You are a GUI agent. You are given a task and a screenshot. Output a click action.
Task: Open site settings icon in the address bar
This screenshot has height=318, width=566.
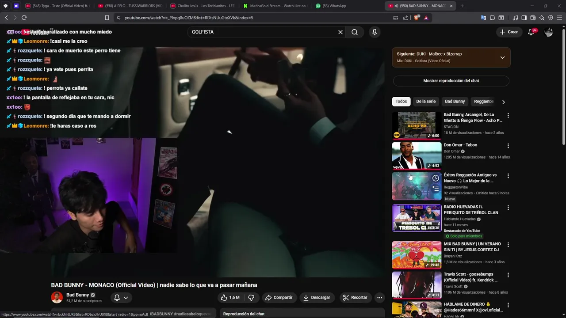point(118,18)
